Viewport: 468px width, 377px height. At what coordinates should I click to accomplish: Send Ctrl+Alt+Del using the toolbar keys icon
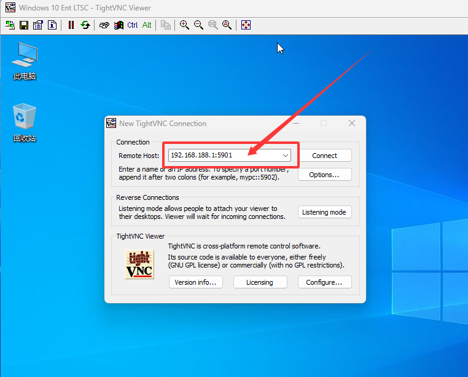pyautogui.click(x=104, y=25)
